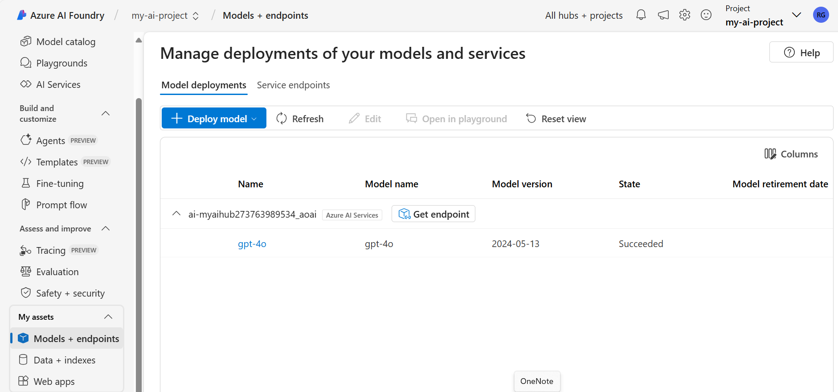Open the settings gear icon
The width and height of the screenshot is (838, 392).
685,15
